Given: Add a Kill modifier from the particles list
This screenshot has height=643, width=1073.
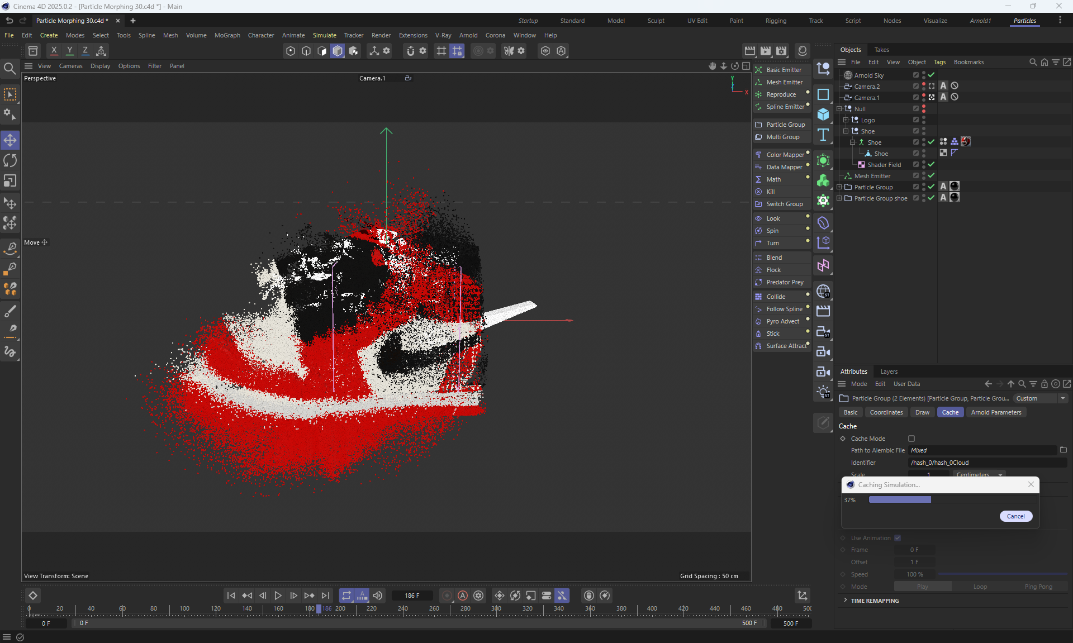Looking at the screenshot, I should coord(770,192).
